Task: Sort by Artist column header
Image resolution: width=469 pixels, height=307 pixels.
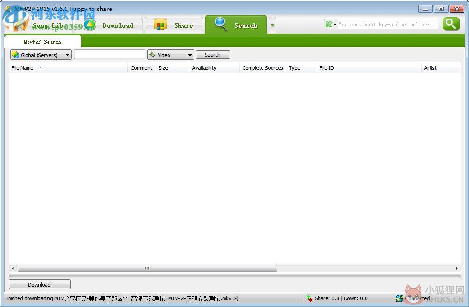Action: [x=441, y=68]
